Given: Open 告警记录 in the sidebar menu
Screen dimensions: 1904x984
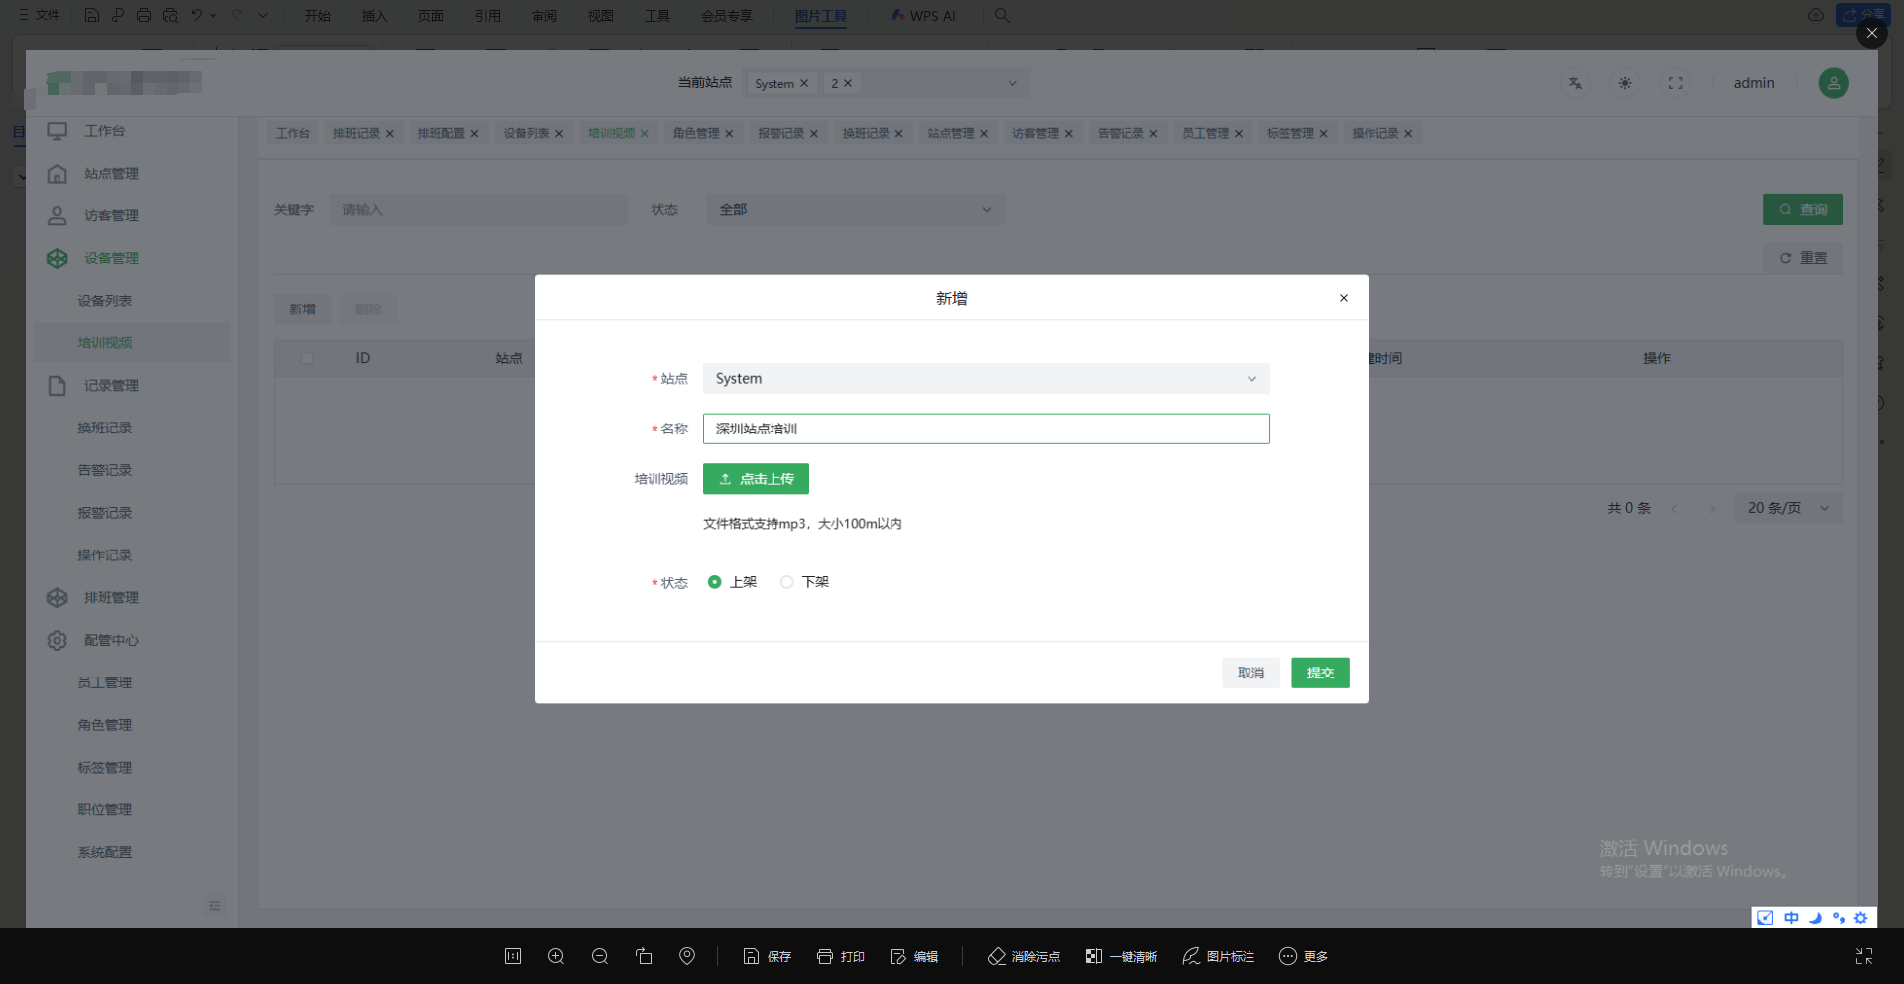Looking at the screenshot, I should tap(105, 470).
